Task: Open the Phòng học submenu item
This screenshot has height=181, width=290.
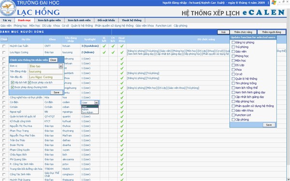Action: pyautogui.click(x=20, y=26)
